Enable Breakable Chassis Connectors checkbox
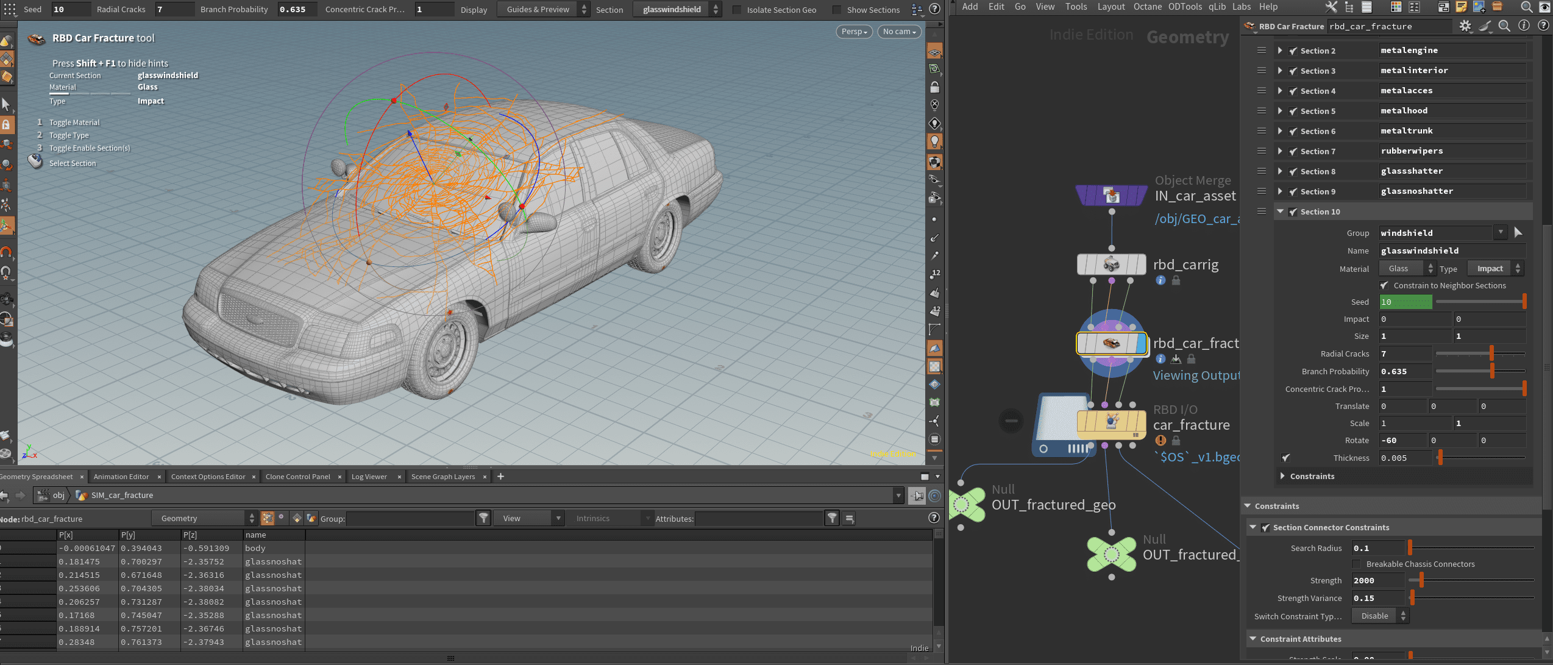Image resolution: width=1553 pixels, height=665 pixels. (1357, 564)
